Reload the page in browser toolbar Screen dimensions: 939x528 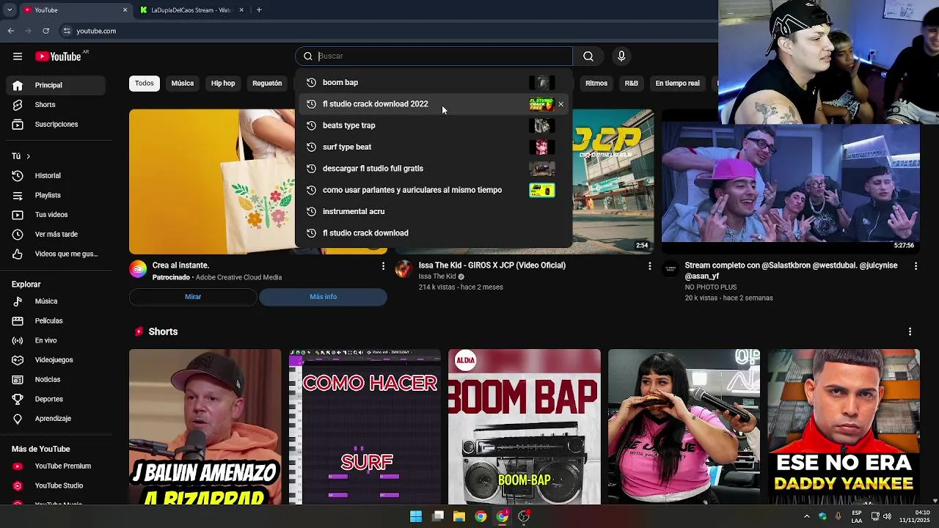(45, 31)
